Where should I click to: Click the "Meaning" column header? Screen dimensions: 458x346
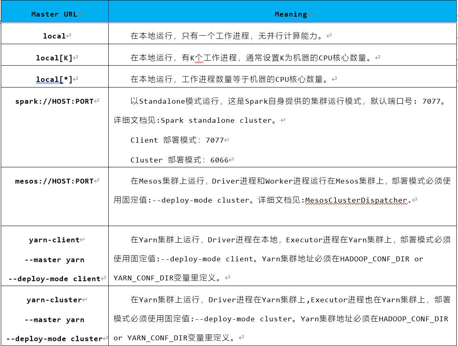pyautogui.click(x=290, y=14)
